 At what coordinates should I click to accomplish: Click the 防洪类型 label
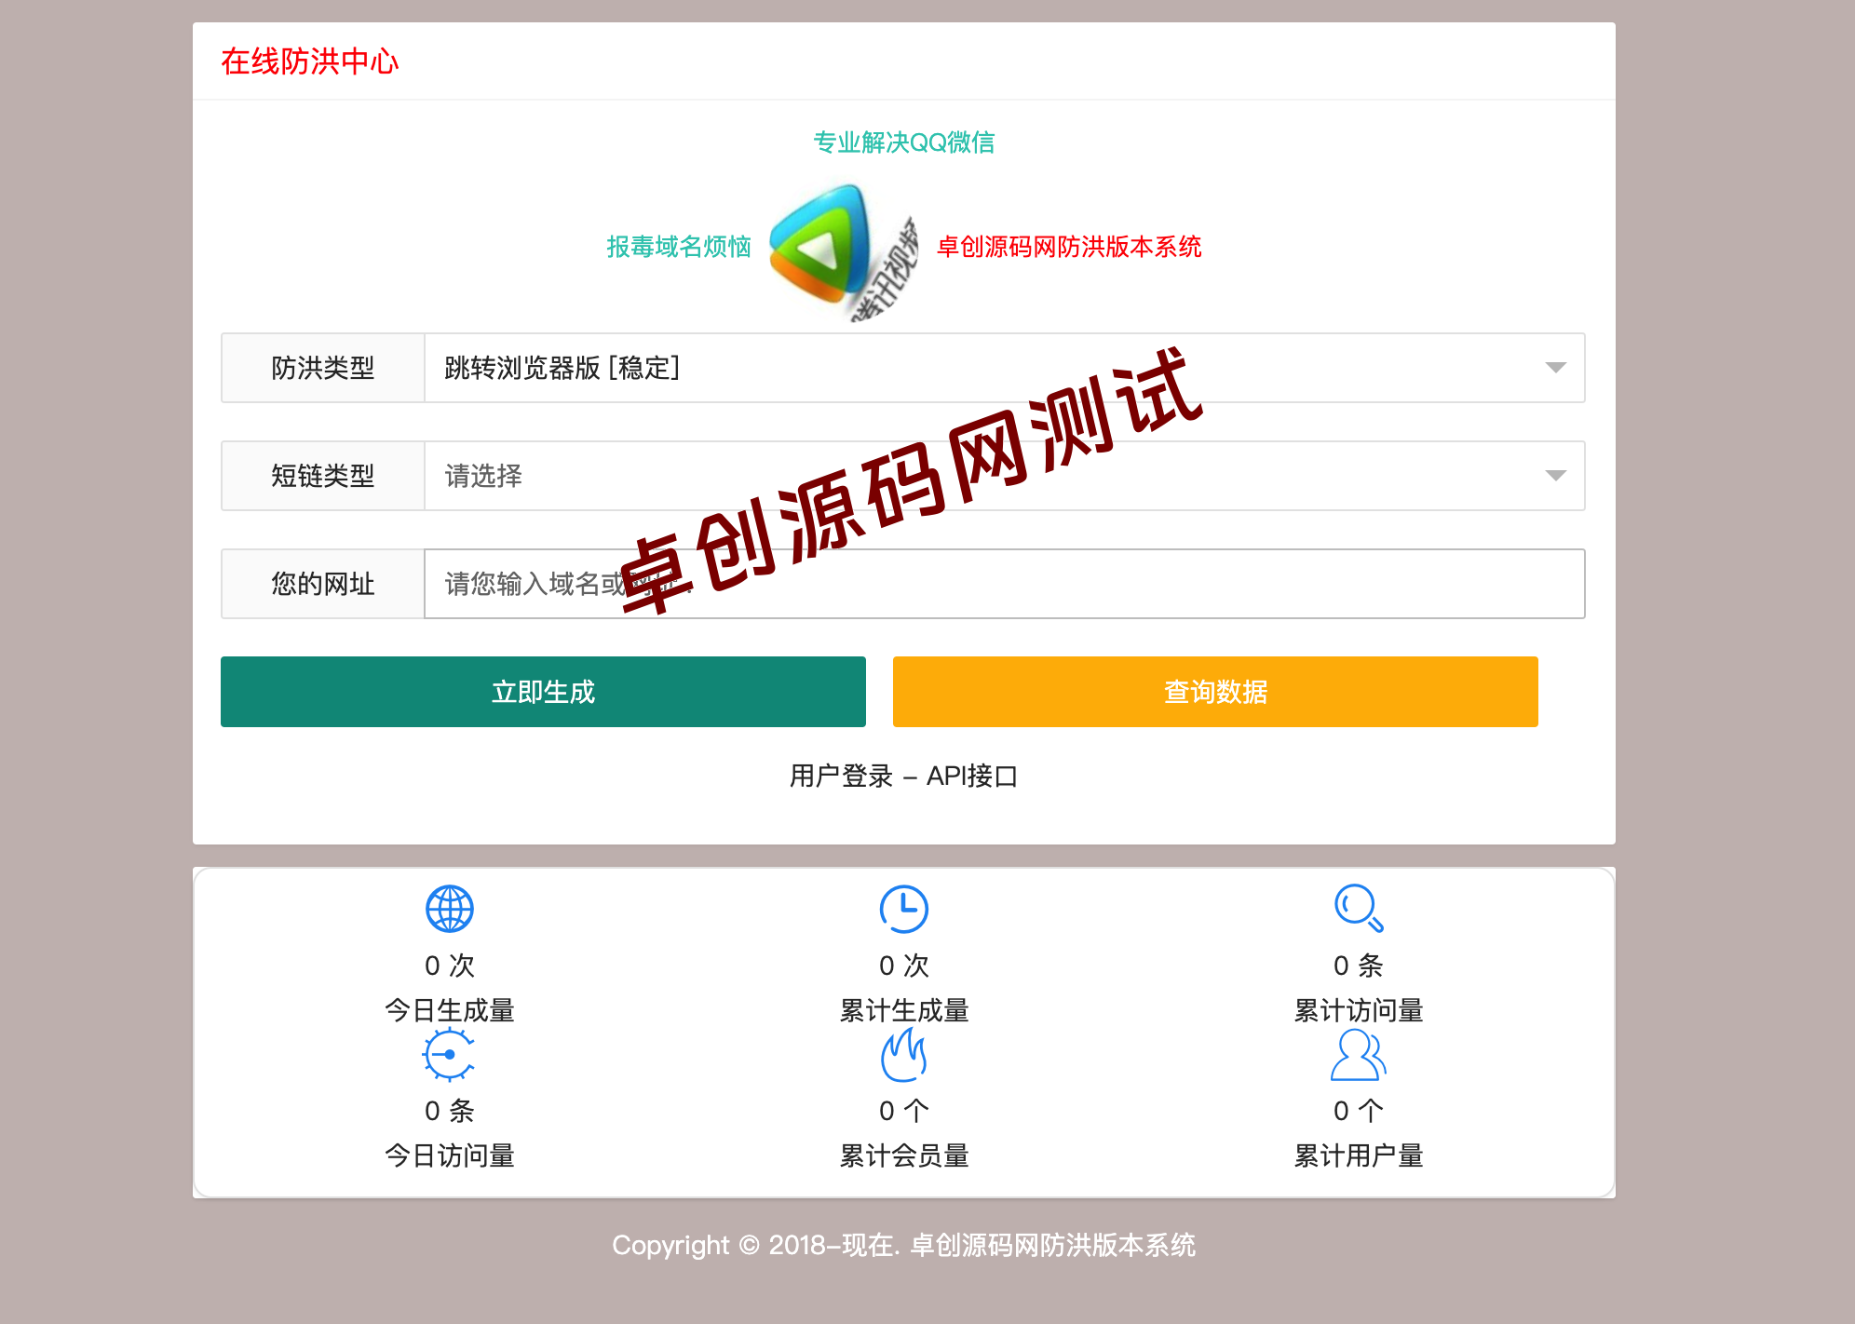point(323,368)
